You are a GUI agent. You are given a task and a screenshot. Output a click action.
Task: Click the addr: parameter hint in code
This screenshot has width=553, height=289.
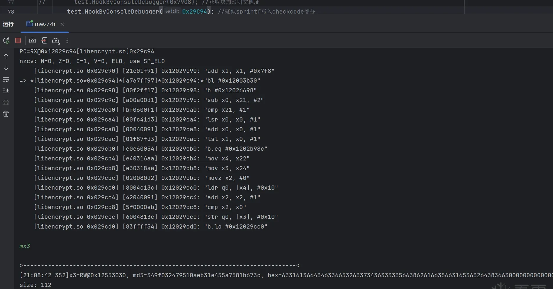click(173, 11)
